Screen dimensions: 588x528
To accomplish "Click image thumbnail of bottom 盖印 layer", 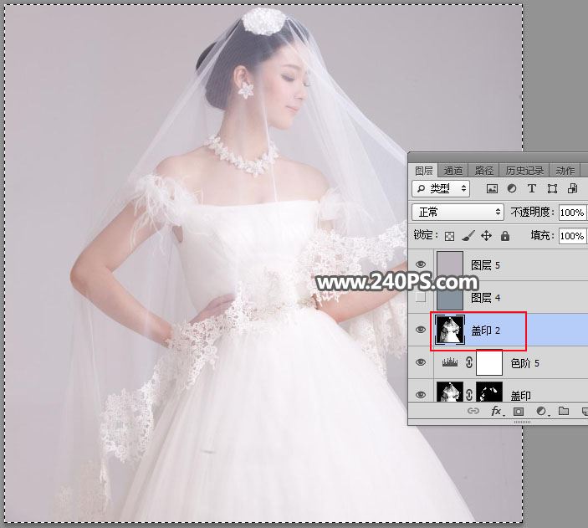I will pyautogui.click(x=450, y=392).
